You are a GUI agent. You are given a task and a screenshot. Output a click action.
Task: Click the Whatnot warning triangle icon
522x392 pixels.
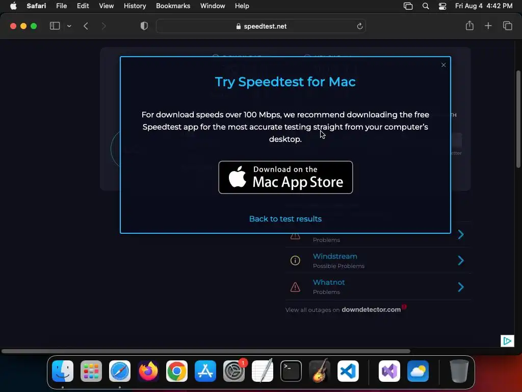coord(295,287)
